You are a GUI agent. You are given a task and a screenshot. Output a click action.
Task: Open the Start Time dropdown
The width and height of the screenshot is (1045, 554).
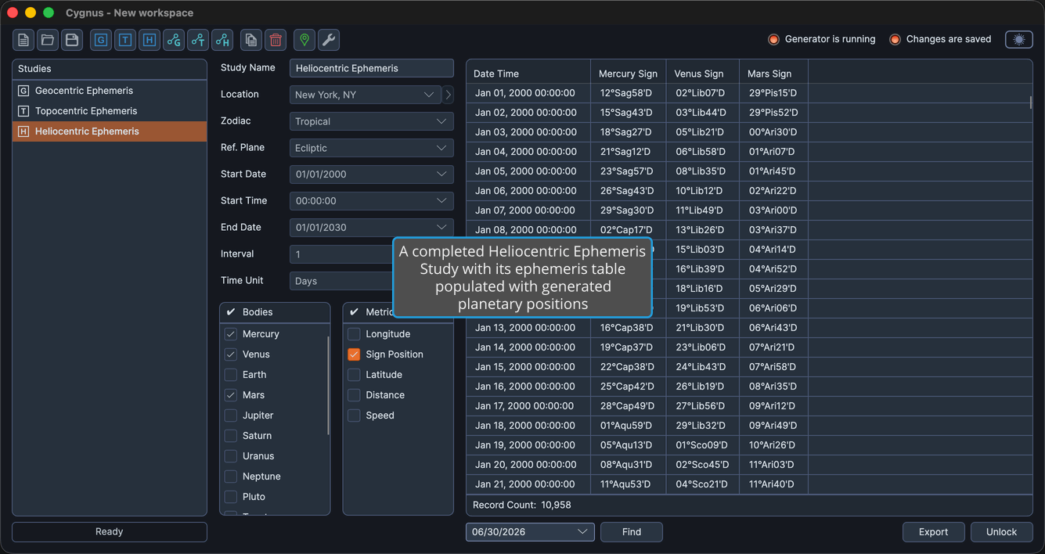pyautogui.click(x=372, y=201)
